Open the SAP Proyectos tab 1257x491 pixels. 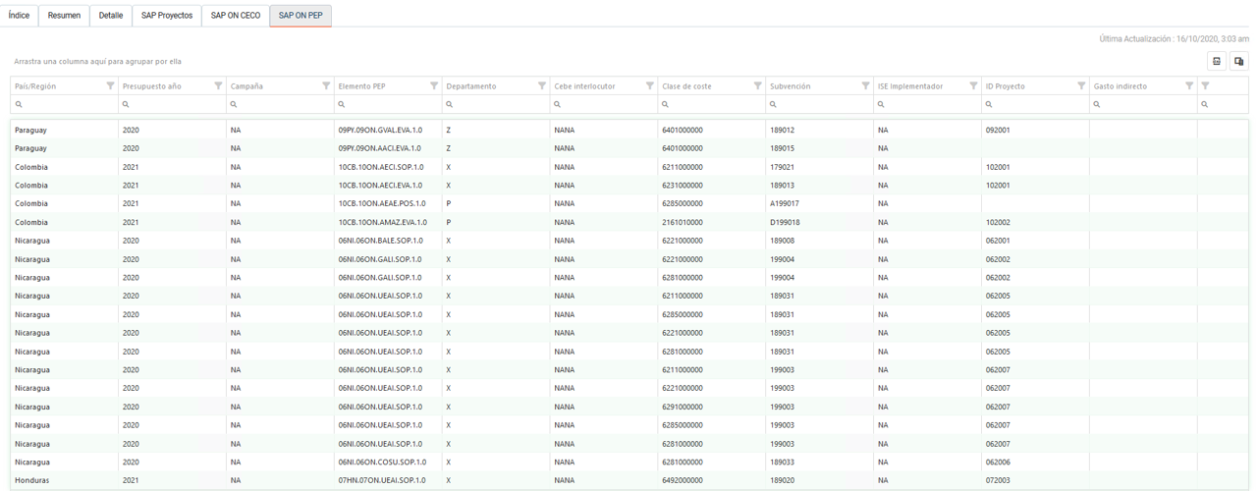pyautogui.click(x=167, y=16)
